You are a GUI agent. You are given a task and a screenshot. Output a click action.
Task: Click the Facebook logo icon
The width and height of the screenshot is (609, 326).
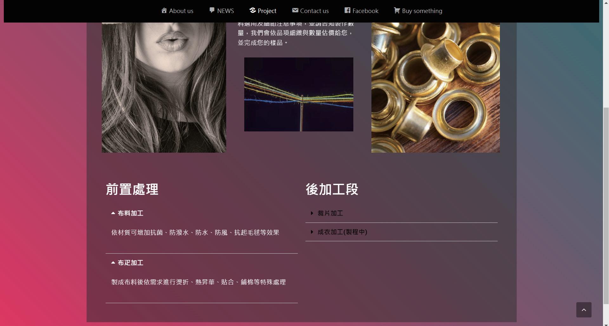coord(347,10)
